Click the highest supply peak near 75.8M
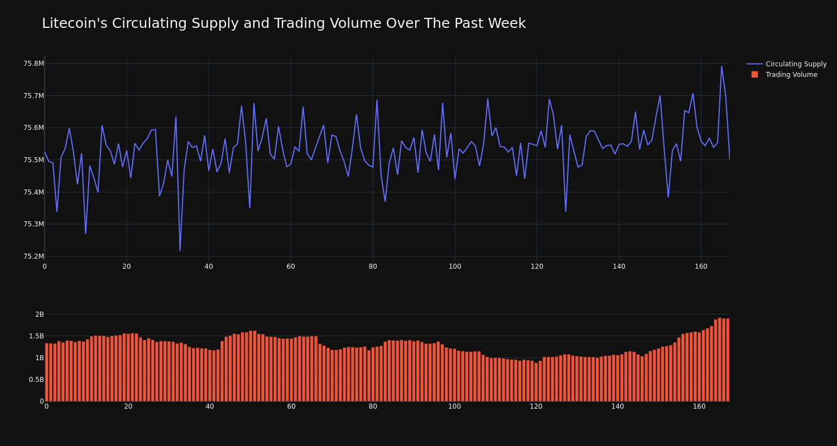 [x=721, y=66]
